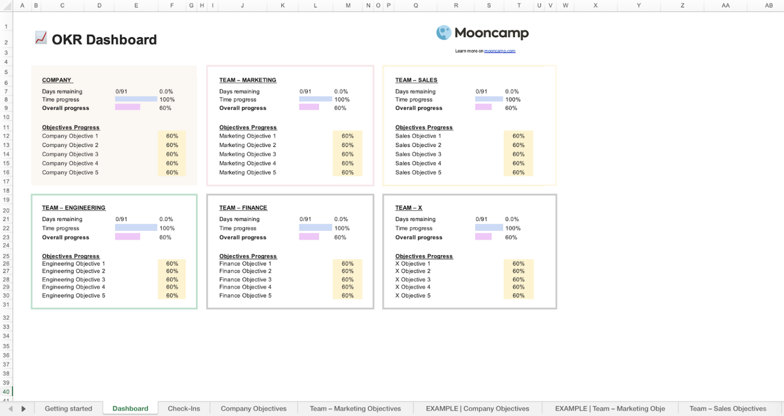Image resolution: width=784 pixels, height=416 pixels.
Task: Click Company Days remaining 0/91 value
Action: pos(121,92)
